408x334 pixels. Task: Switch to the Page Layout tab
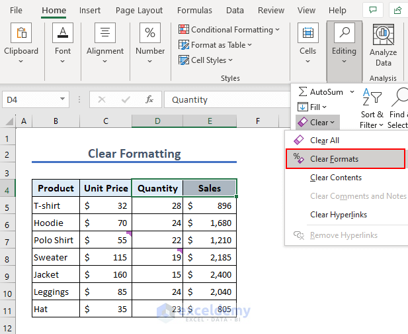tap(139, 11)
